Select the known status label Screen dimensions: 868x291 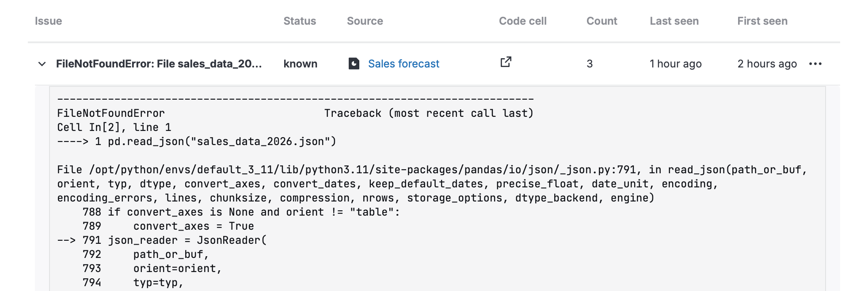pyautogui.click(x=300, y=64)
